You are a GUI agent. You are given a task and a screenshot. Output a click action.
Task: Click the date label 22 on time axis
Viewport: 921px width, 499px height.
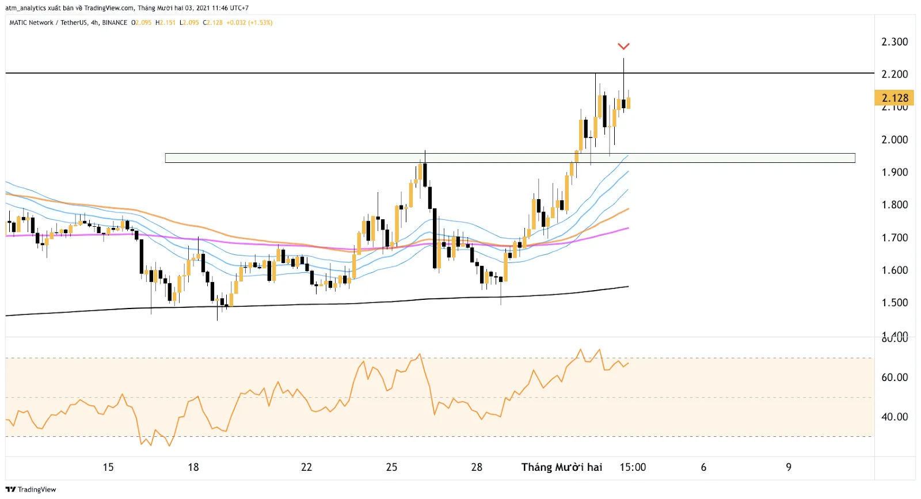click(x=306, y=467)
